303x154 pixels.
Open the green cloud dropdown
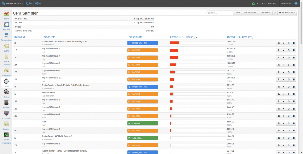click(255, 4)
